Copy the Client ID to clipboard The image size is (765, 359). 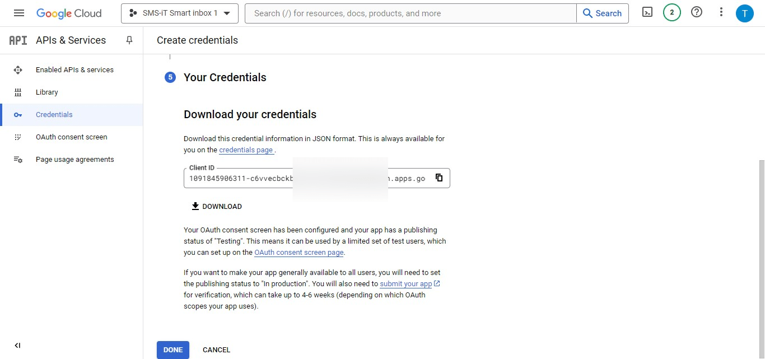(x=439, y=178)
